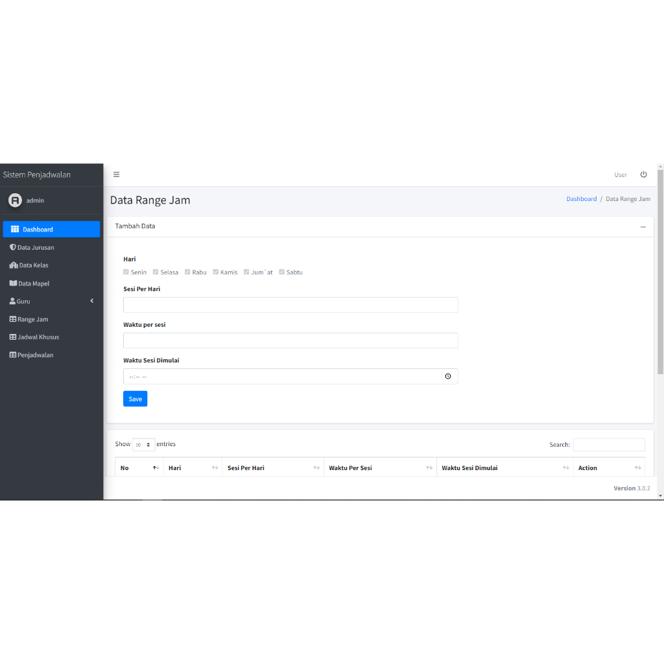
Task: Sort by Action column arrows
Action: click(x=638, y=468)
